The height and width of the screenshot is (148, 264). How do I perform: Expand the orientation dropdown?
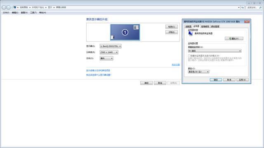tap(106, 58)
